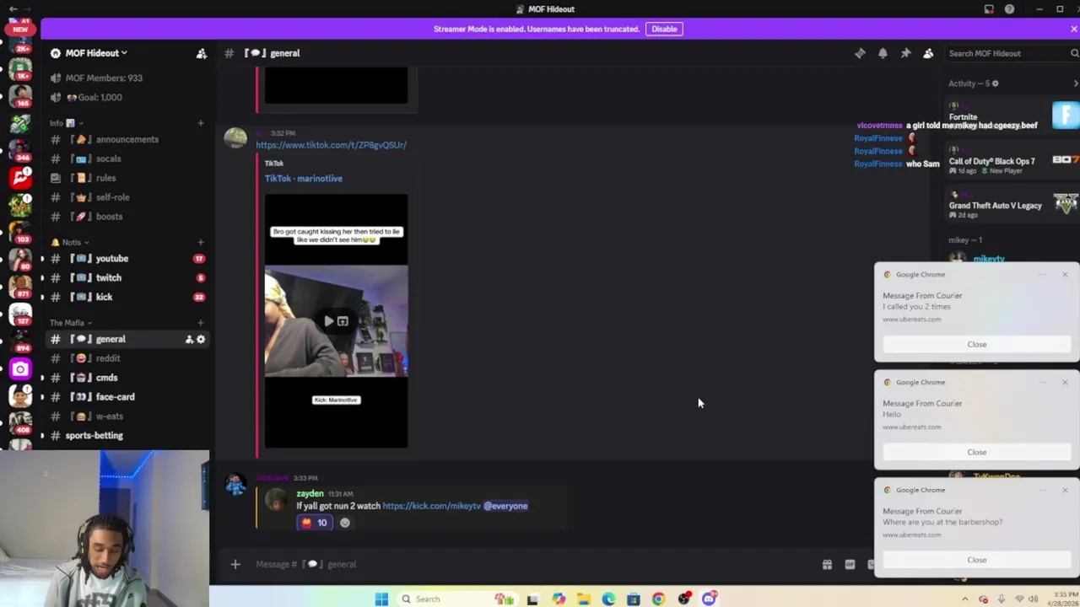The image size is (1080, 607).
Task: Open the Grand Theft Auto V Legacy card
Action: tap(1012, 206)
